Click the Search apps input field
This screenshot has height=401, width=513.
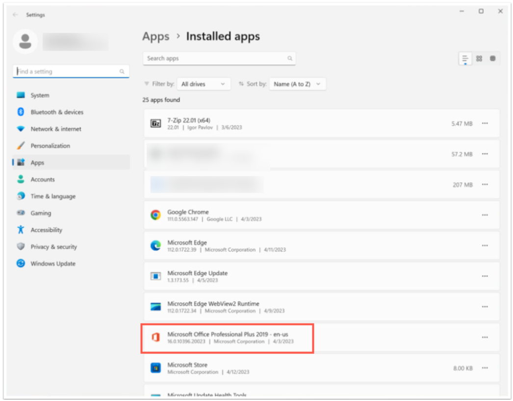pos(216,58)
